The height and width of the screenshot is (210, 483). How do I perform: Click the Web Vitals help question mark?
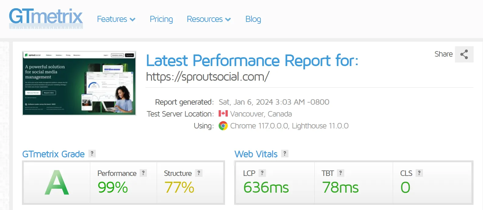[x=285, y=154]
